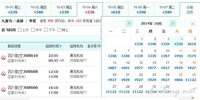Pick October 25 at ¥866 in calendar

click(177, 78)
